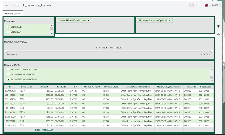
Task: Click the date slider end handle at 02/15/2022
Action: pos(212,51)
